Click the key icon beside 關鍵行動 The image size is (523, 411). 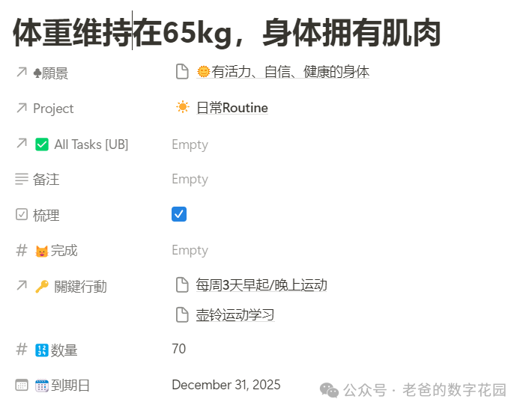pyautogui.click(x=42, y=287)
